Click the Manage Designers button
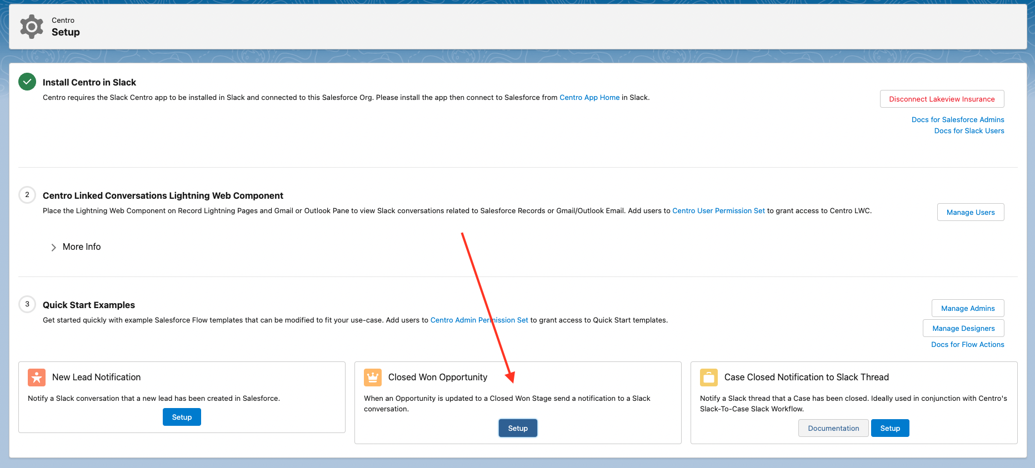The width and height of the screenshot is (1035, 468). point(963,328)
